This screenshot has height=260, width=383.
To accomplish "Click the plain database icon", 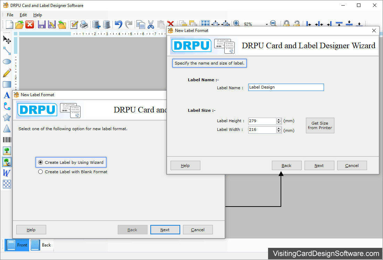I will click(x=107, y=24).
